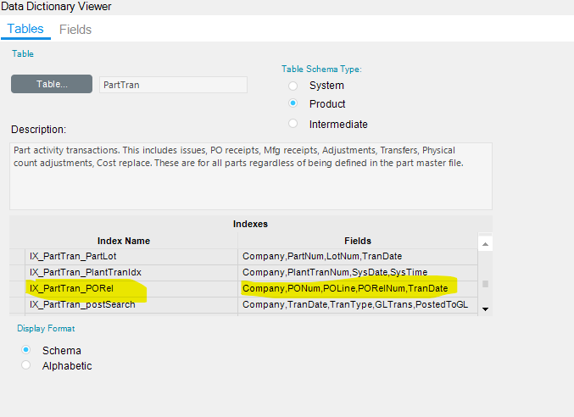Click the Indexes scrollbar down arrow
This screenshot has width=574, height=417.
485,309
